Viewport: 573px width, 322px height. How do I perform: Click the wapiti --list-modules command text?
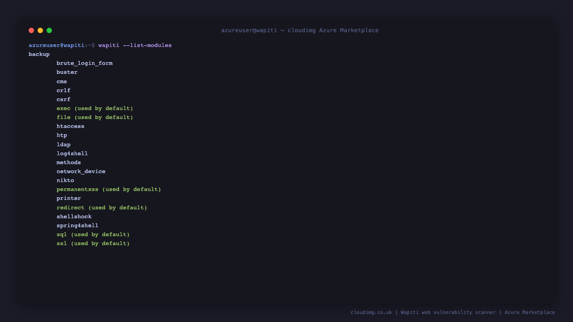tap(135, 45)
